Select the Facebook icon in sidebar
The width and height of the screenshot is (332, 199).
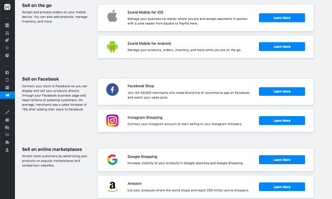click(x=7, y=73)
